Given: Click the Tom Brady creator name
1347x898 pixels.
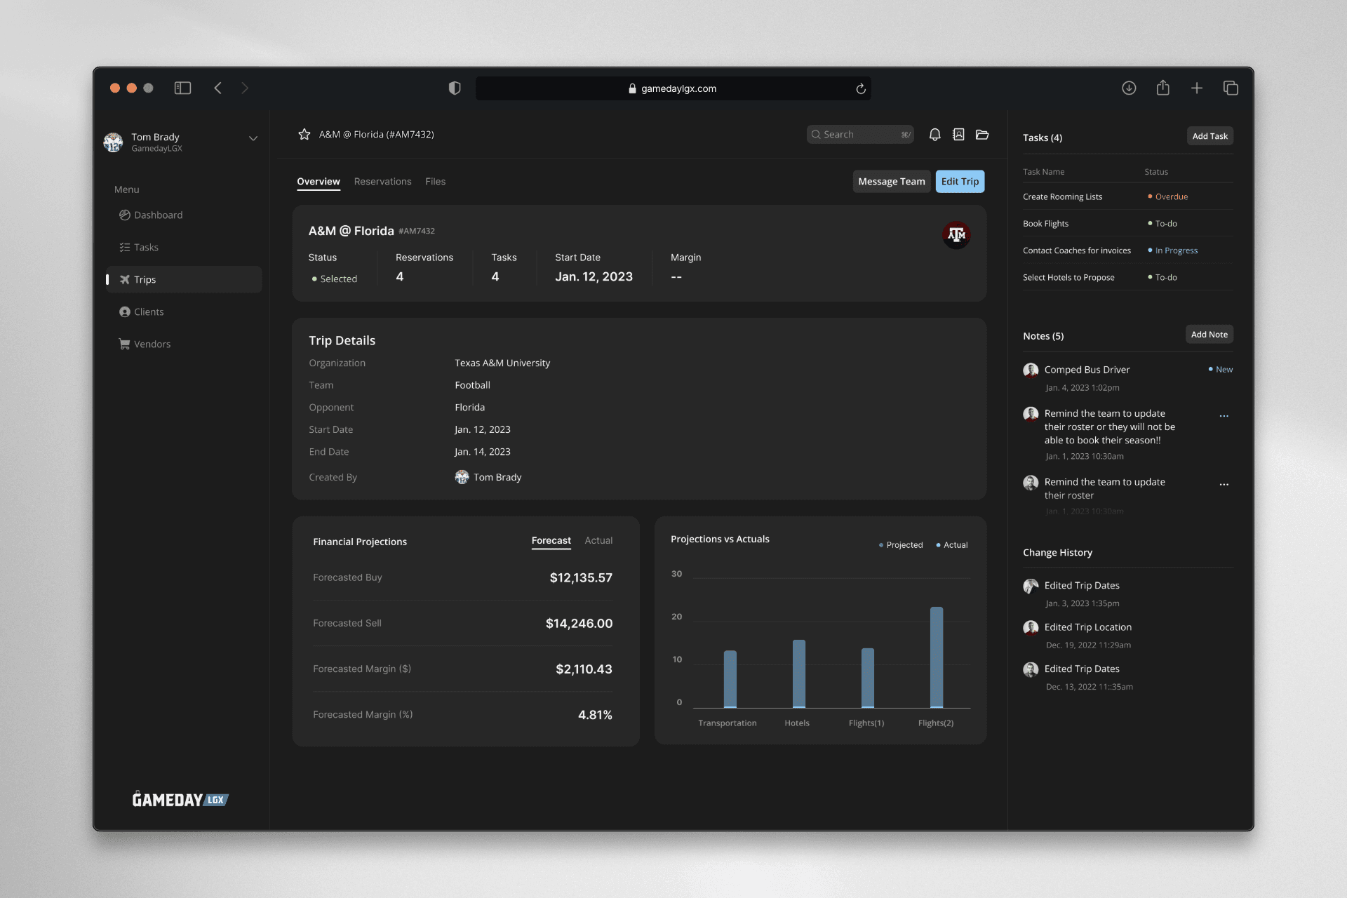Looking at the screenshot, I should [x=497, y=477].
